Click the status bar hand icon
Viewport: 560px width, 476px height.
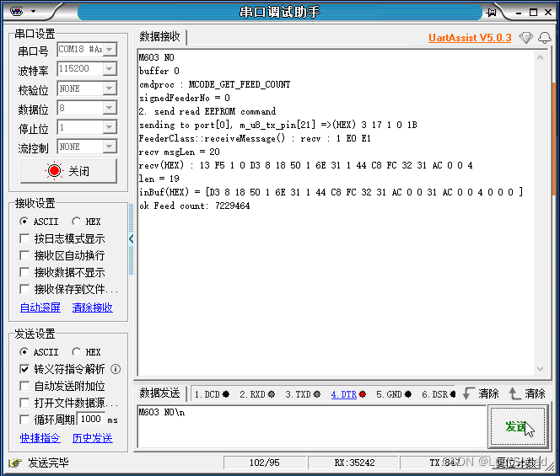(15, 463)
